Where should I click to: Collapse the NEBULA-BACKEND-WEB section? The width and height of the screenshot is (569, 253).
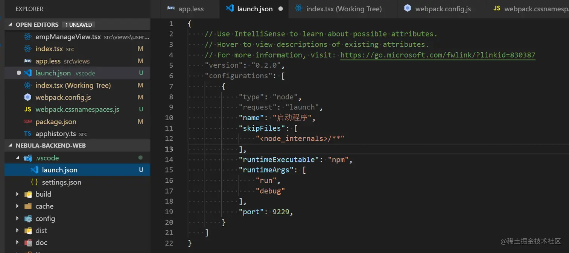pos(11,145)
